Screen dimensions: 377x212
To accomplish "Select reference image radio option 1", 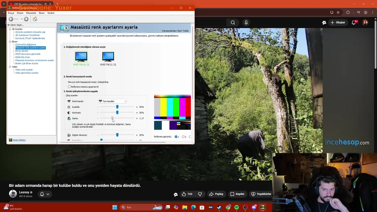I will [176, 137].
